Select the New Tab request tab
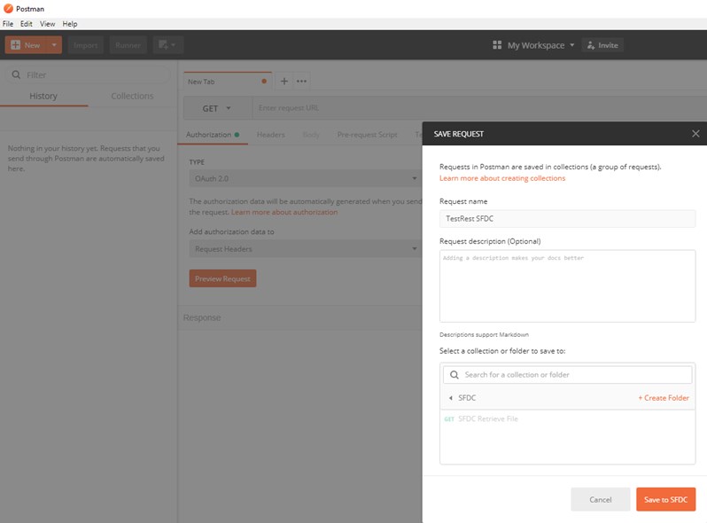 coord(227,82)
